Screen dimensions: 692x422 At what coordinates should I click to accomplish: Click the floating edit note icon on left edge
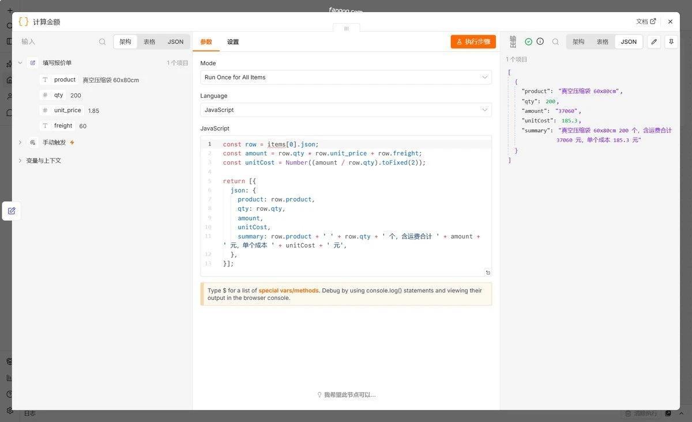[x=12, y=211]
